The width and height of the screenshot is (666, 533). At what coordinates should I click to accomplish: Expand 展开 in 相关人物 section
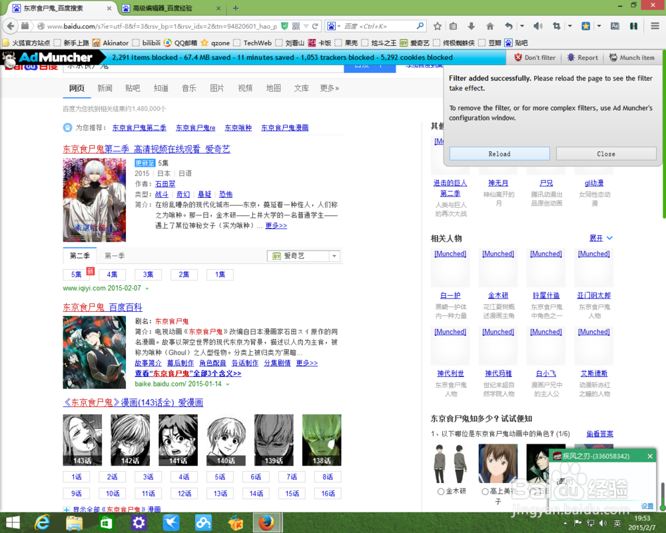601,238
